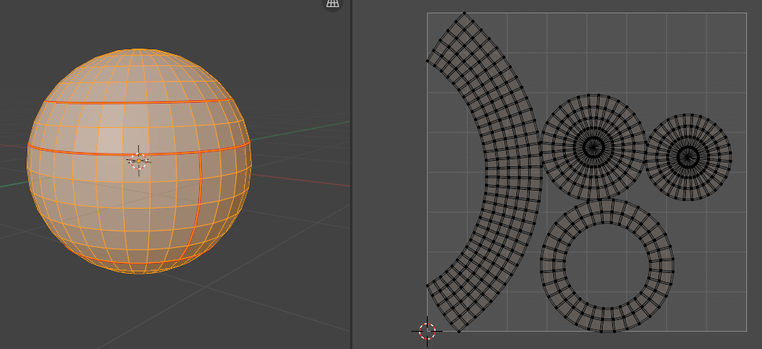Select the top pole of the sphere
Image resolution: width=762 pixels, height=349 pixels.
[139, 50]
